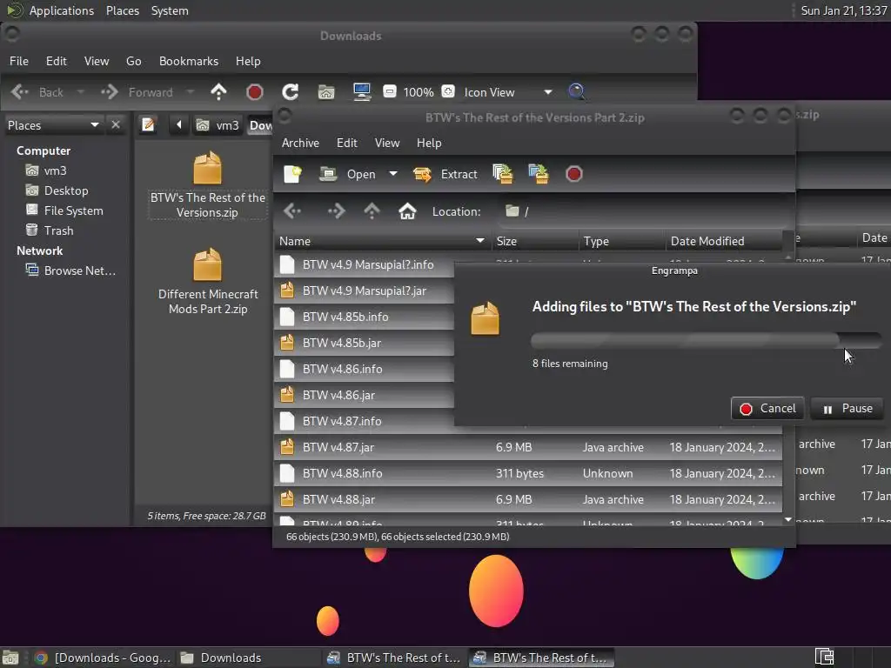
Task: Open the Bookmarks menu in Downloads window
Action: 189,62
